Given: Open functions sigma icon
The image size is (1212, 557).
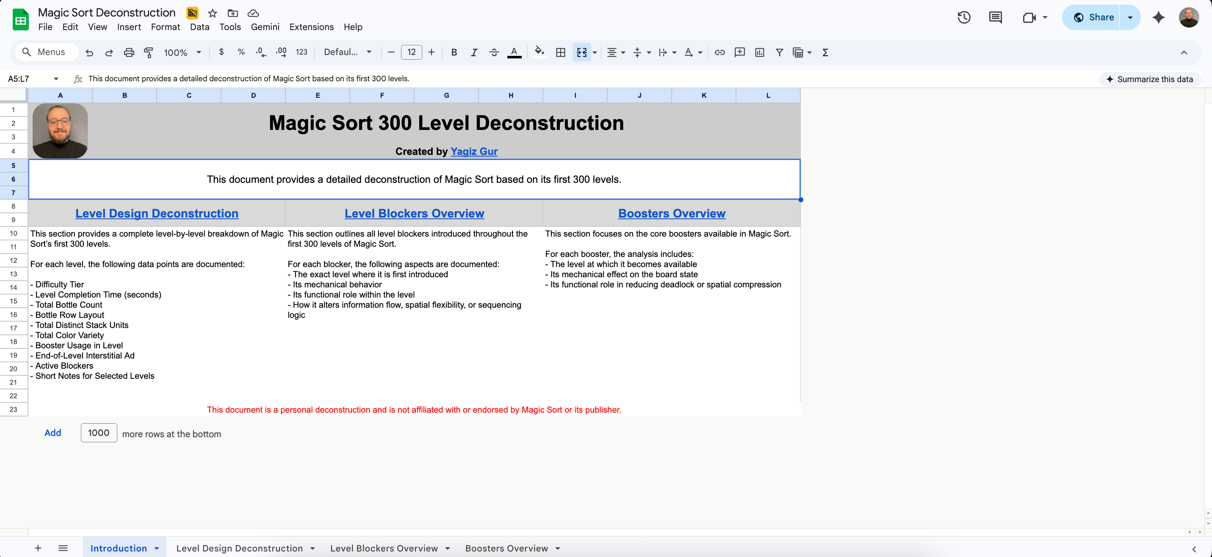Looking at the screenshot, I should click(x=825, y=52).
